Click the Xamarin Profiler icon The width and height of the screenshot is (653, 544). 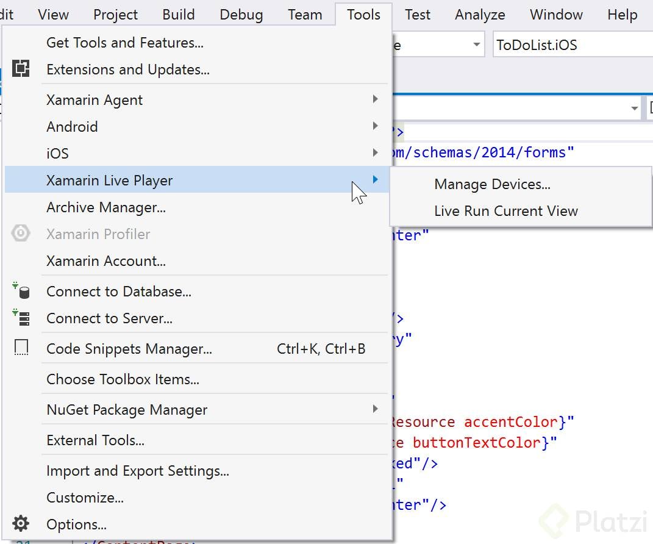[x=22, y=234]
